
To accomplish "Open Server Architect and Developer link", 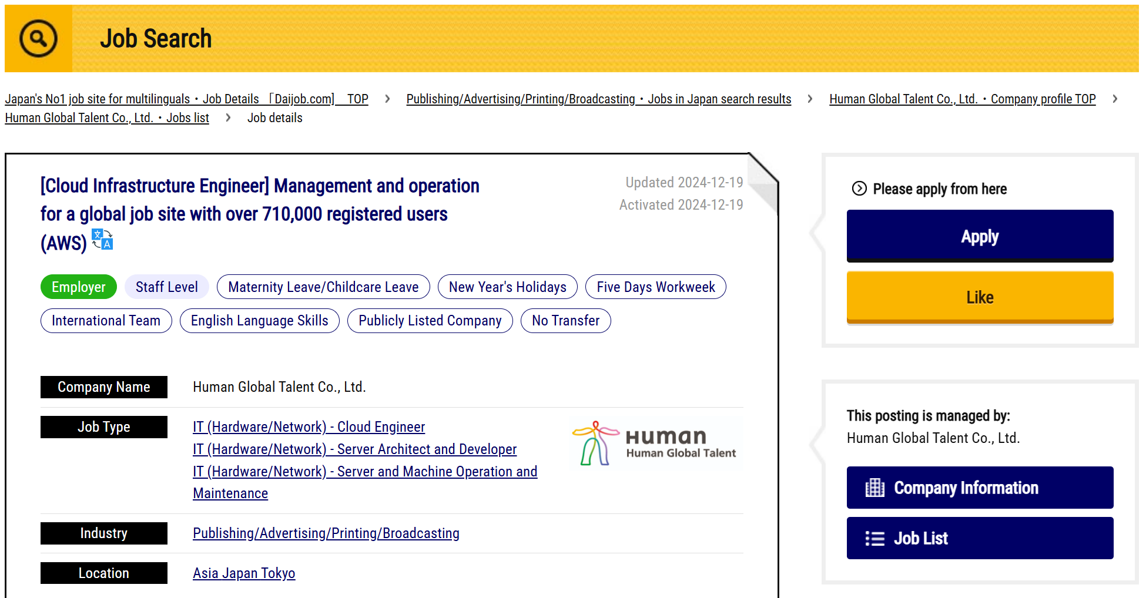I will pos(355,449).
